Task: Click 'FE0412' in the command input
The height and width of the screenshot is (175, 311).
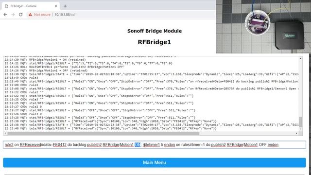Action: (x=59, y=145)
